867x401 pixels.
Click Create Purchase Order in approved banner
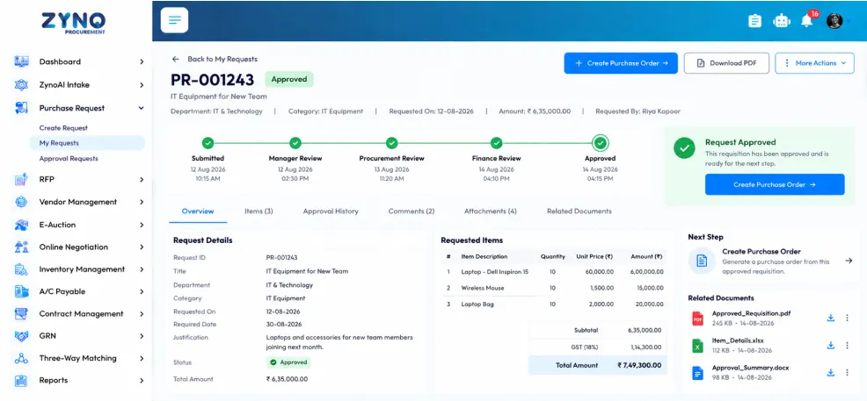[x=775, y=184]
